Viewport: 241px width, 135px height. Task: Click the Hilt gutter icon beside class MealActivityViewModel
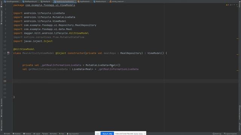[8, 53]
